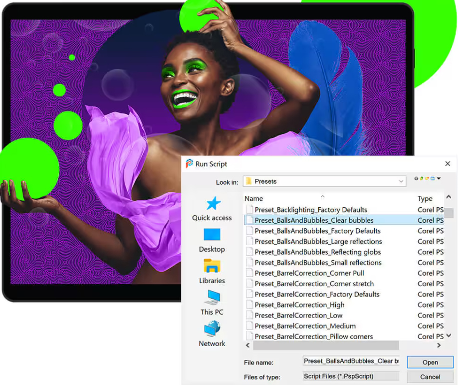The width and height of the screenshot is (458, 385).
Task: Select Libraries in places bar
Action: 212,272
